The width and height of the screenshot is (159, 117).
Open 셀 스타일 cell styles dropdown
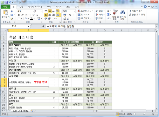coord(84,18)
